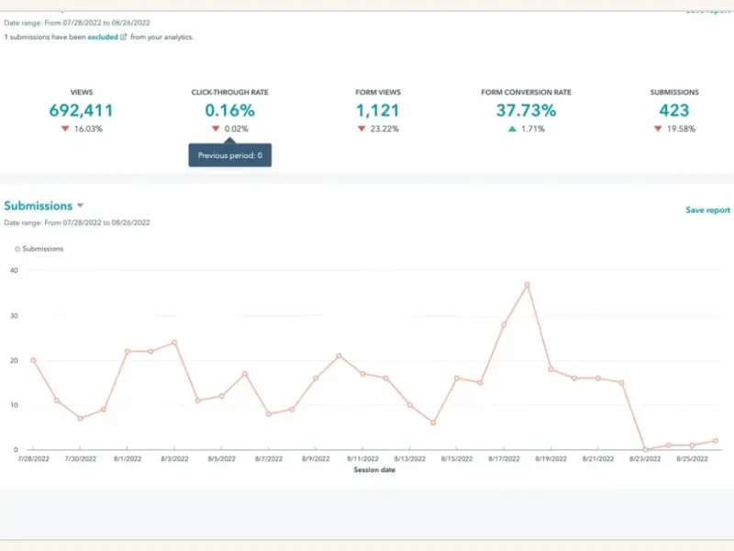Click the highest peak data point on the chart
Image resolution: width=734 pixels, height=551 pixels.
pos(528,285)
